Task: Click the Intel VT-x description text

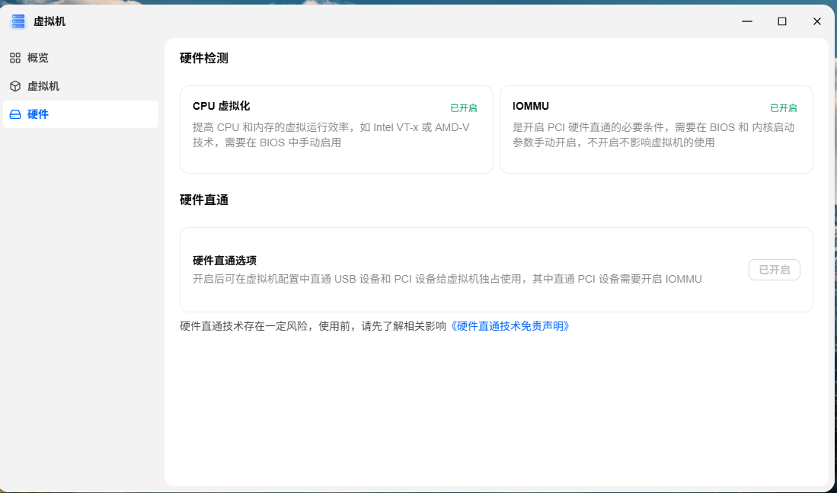Action: (331, 135)
